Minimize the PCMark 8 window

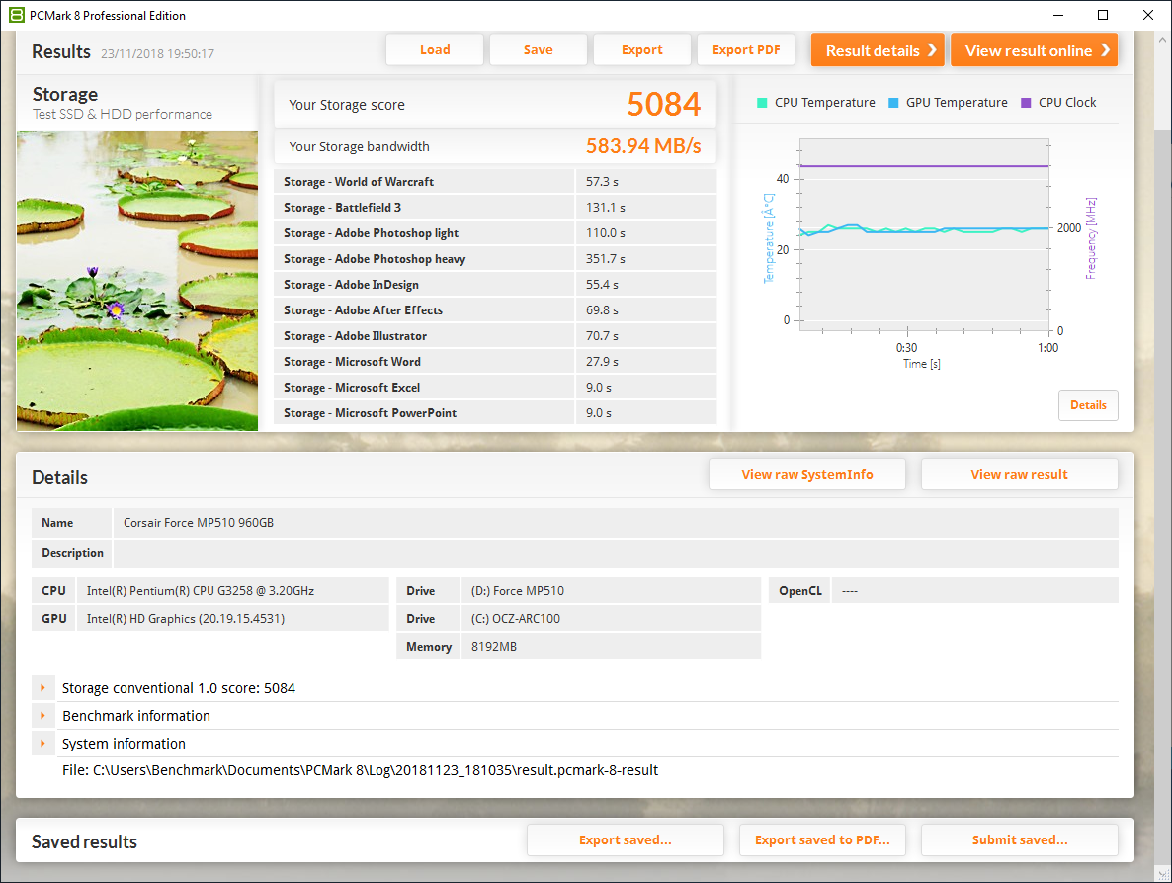click(x=1057, y=15)
